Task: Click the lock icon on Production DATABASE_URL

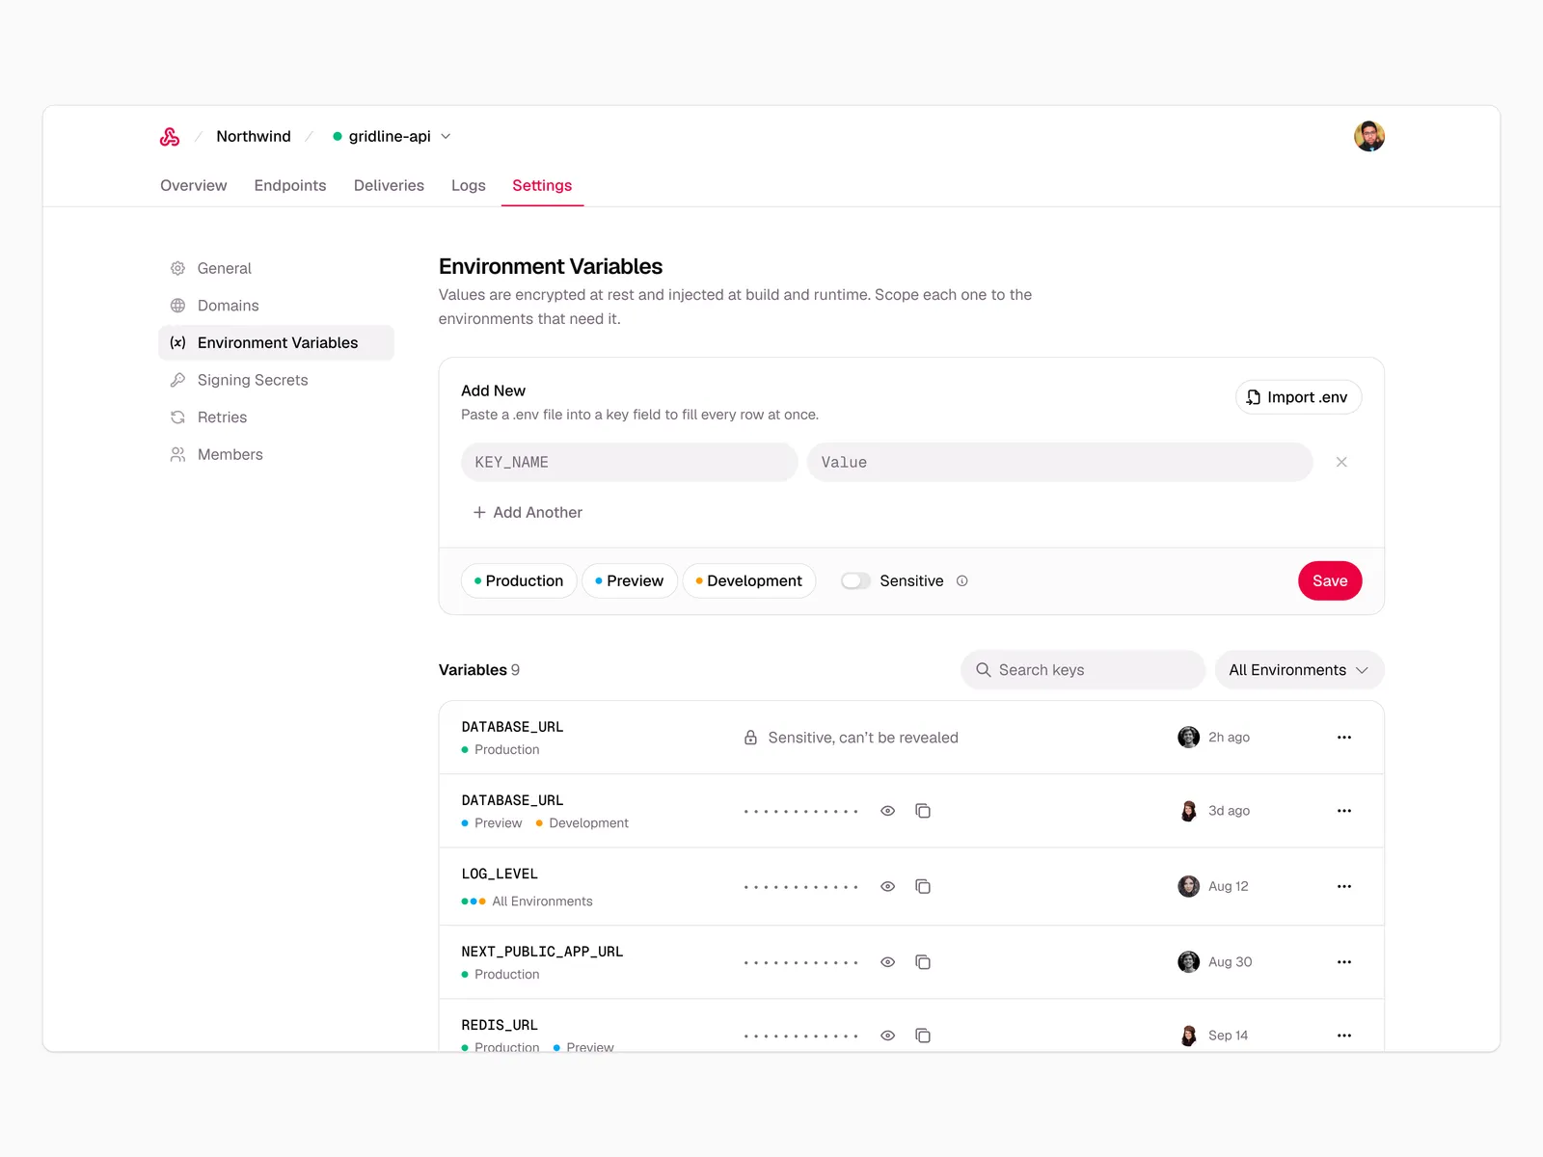Action: tap(750, 738)
